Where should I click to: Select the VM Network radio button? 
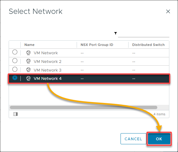point(15,52)
